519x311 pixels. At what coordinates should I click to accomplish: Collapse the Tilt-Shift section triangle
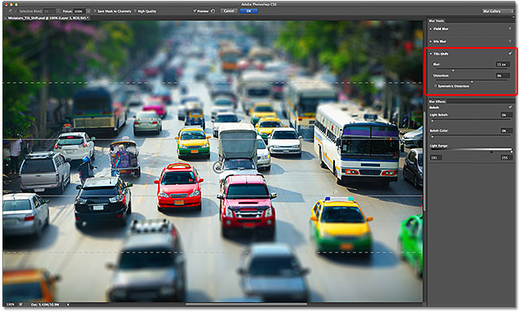coord(431,54)
